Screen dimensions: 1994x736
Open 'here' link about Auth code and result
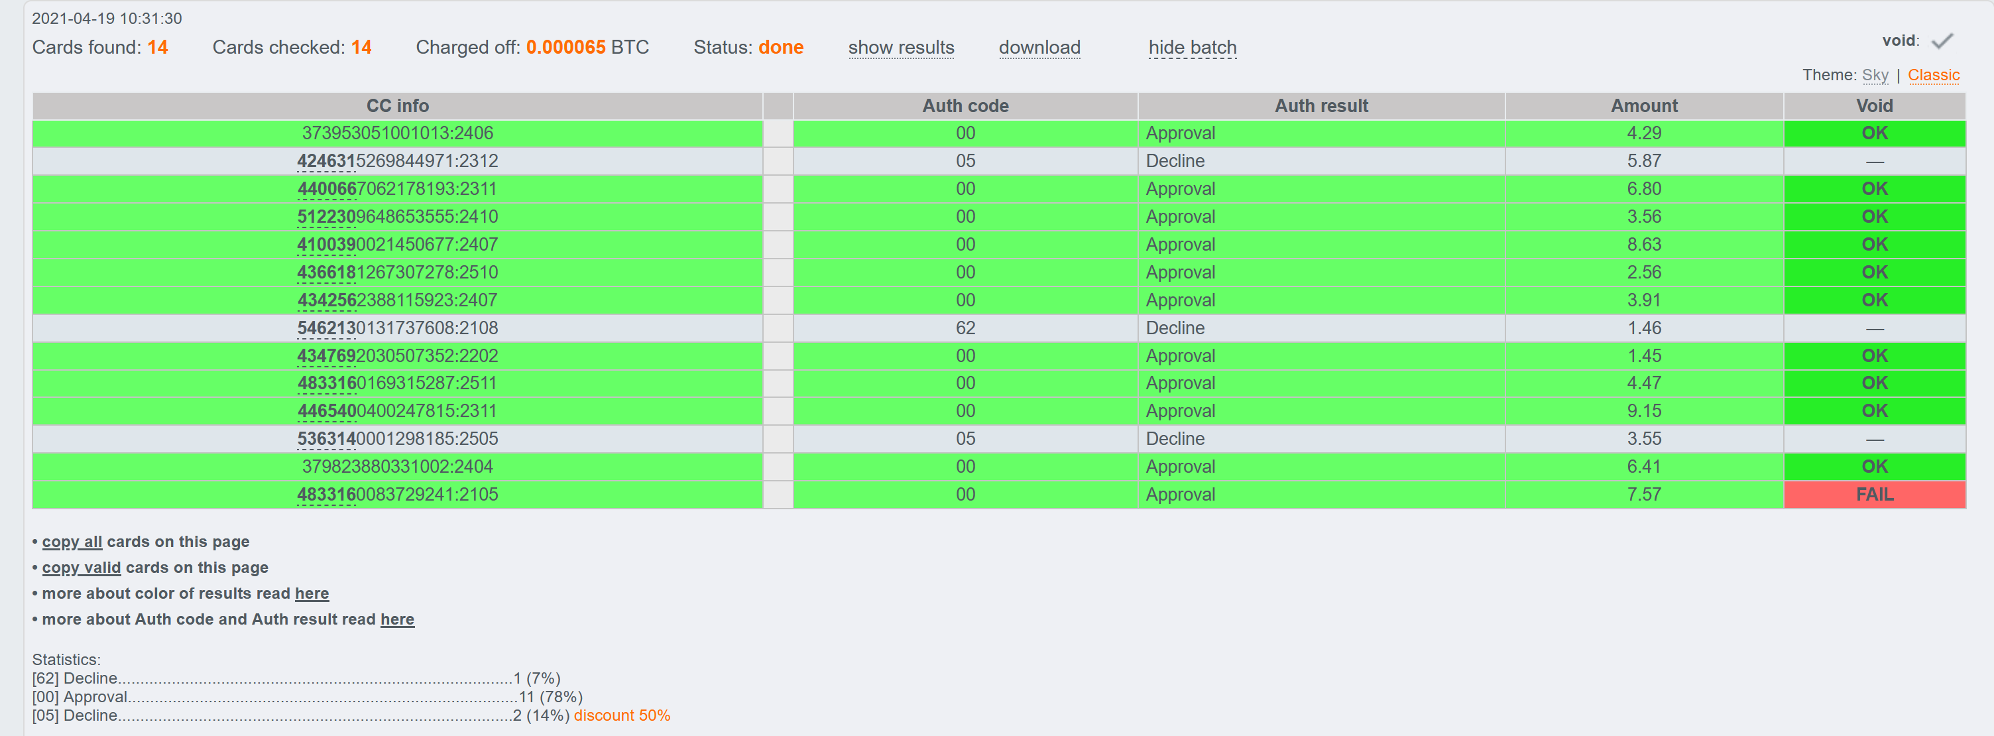pos(397,619)
